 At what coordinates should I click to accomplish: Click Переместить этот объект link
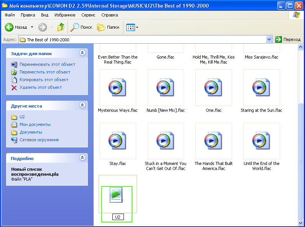pos(45,72)
